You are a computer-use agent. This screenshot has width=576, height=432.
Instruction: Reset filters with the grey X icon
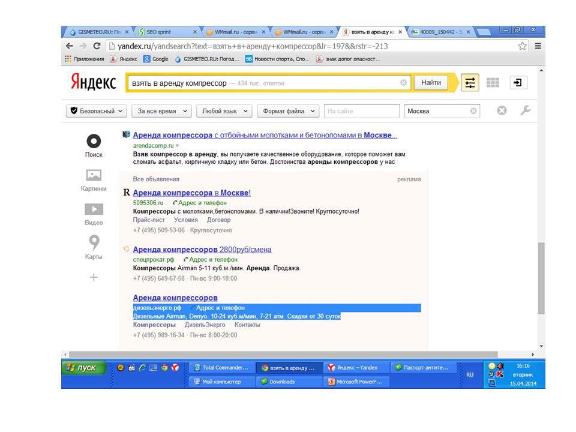tap(502, 110)
